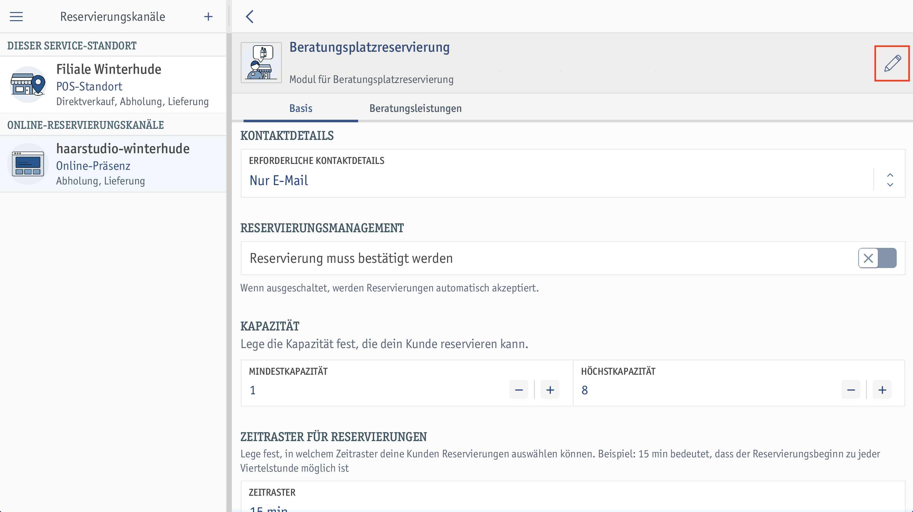Click the pencil edit icon
Screen dimensions: 913x512
pyautogui.click(x=892, y=63)
